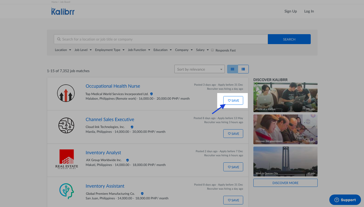The image size is (364, 207).
Task: Switch to grid view layout
Action: coord(232,69)
